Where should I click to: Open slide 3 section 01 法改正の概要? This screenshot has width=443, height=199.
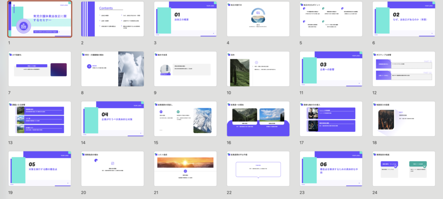coord(185,19)
